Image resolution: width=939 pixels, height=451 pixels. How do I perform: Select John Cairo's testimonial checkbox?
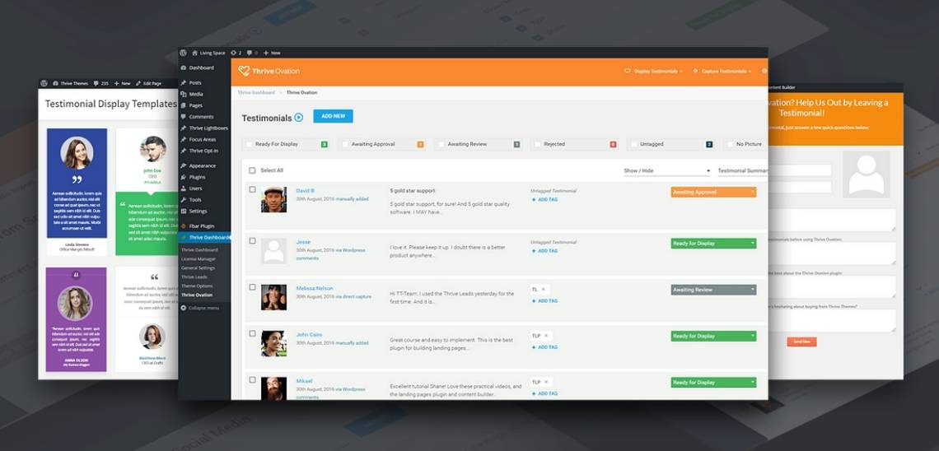(252, 333)
